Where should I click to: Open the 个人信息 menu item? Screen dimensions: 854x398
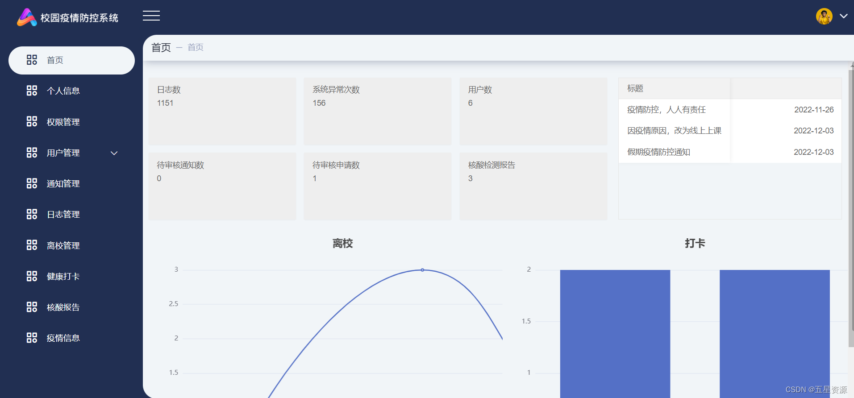(71, 91)
